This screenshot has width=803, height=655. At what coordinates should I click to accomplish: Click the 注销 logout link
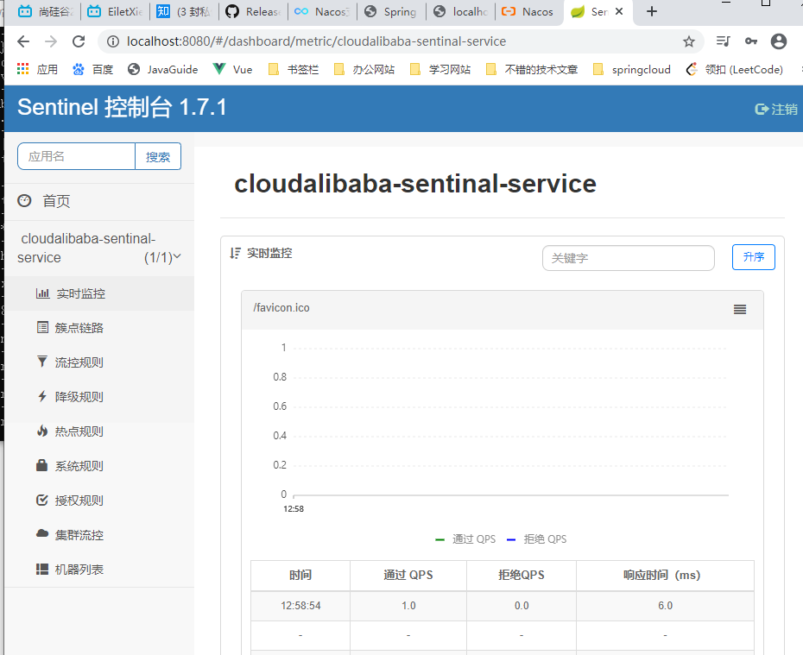(776, 109)
